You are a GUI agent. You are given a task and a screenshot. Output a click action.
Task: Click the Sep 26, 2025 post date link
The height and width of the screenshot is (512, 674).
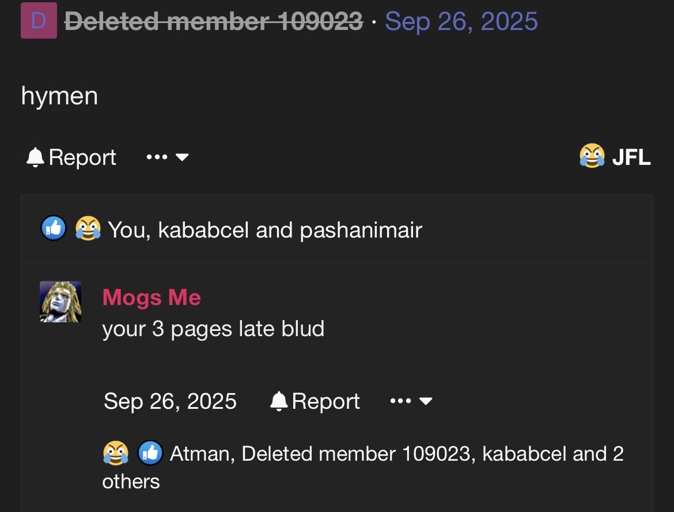461,22
